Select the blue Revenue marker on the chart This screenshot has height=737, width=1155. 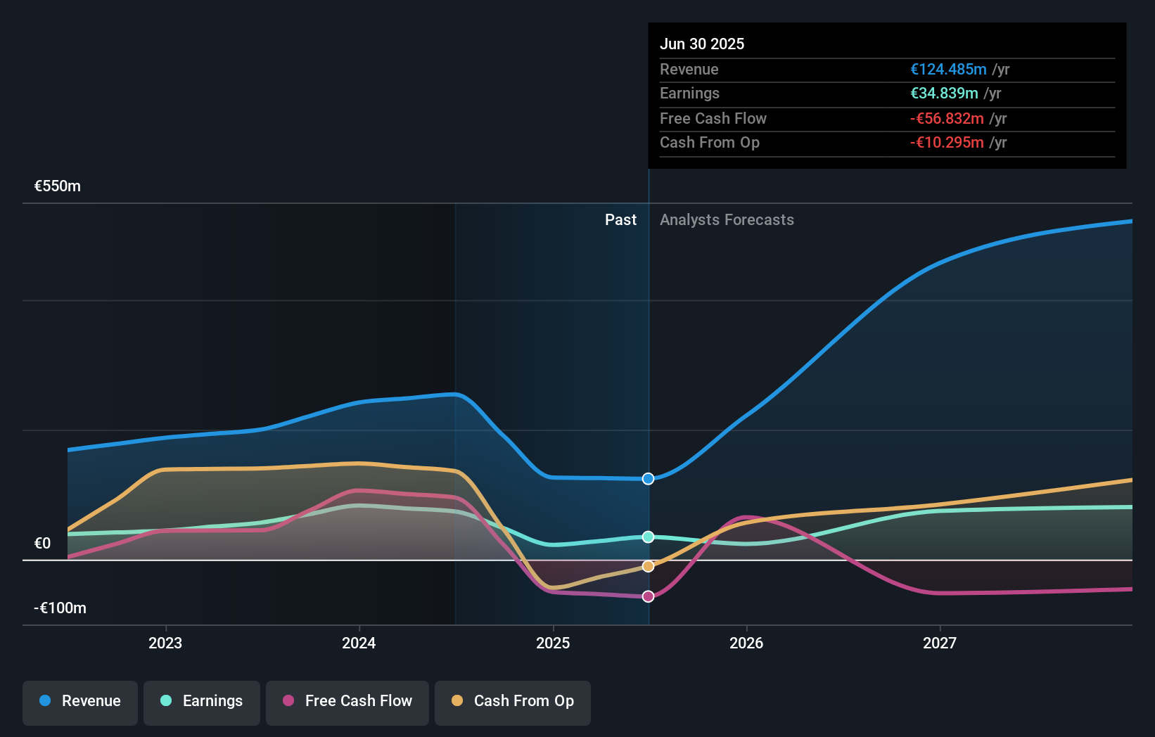648,479
